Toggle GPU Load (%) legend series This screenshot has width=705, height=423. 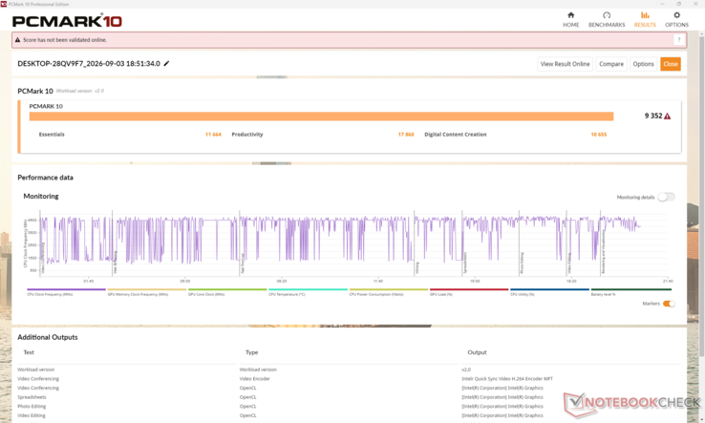point(469,292)
